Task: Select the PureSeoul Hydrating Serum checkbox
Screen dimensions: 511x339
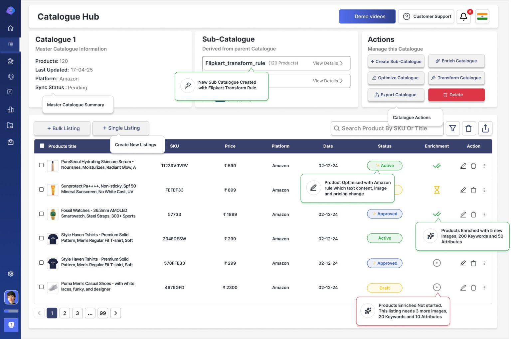Action: point(41,165)
